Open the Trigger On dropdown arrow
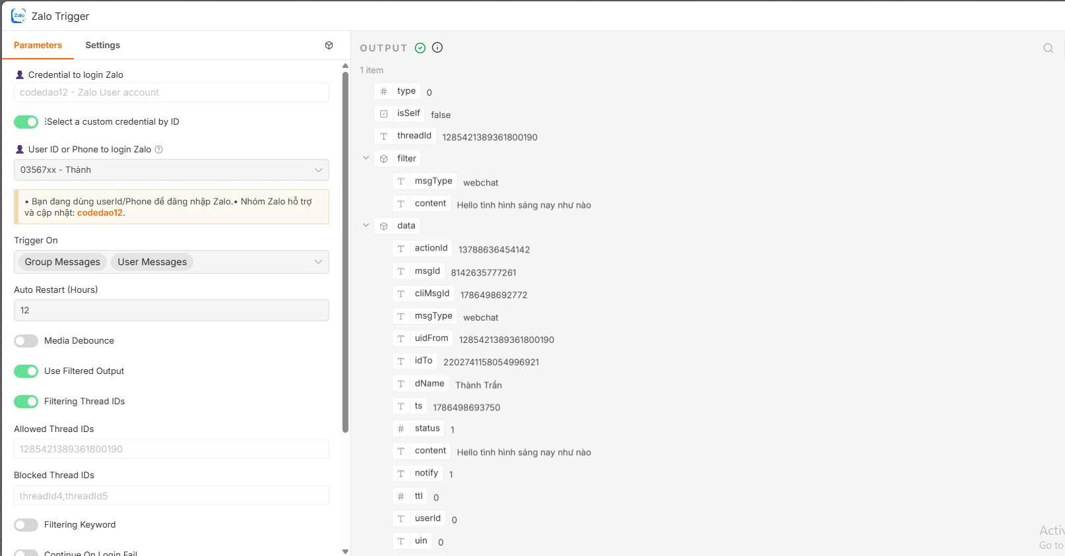 318,262
